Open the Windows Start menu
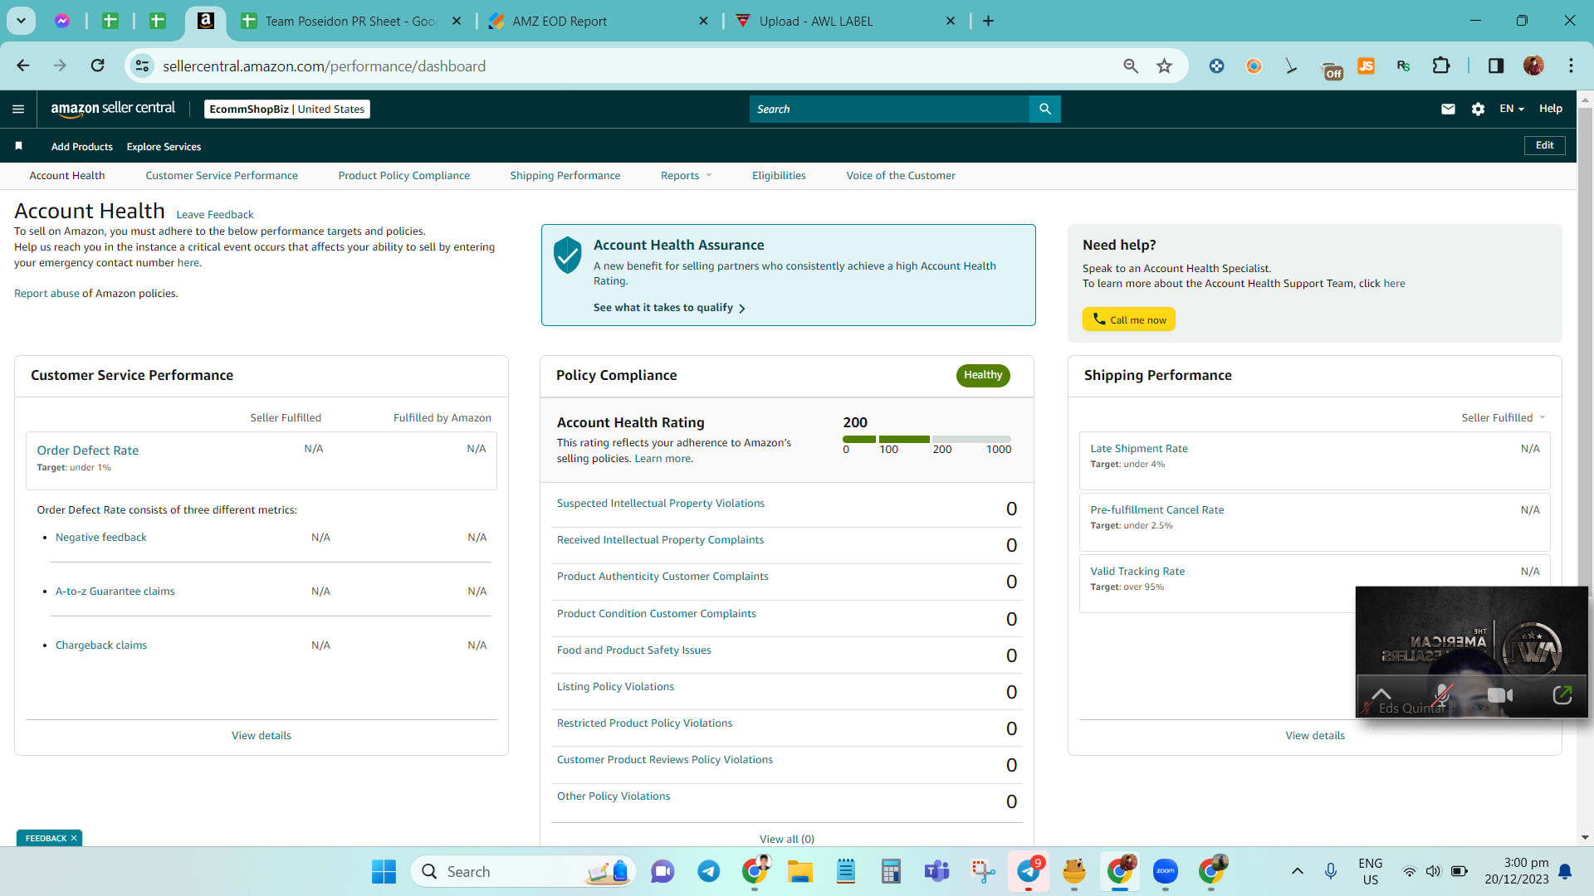 384,871
